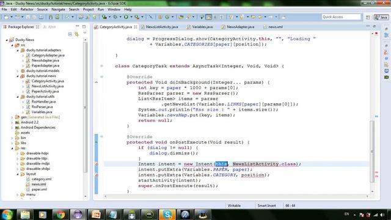Click the Open Type folder toolbar icon
The image size is (391, 220).
[181, 17]
